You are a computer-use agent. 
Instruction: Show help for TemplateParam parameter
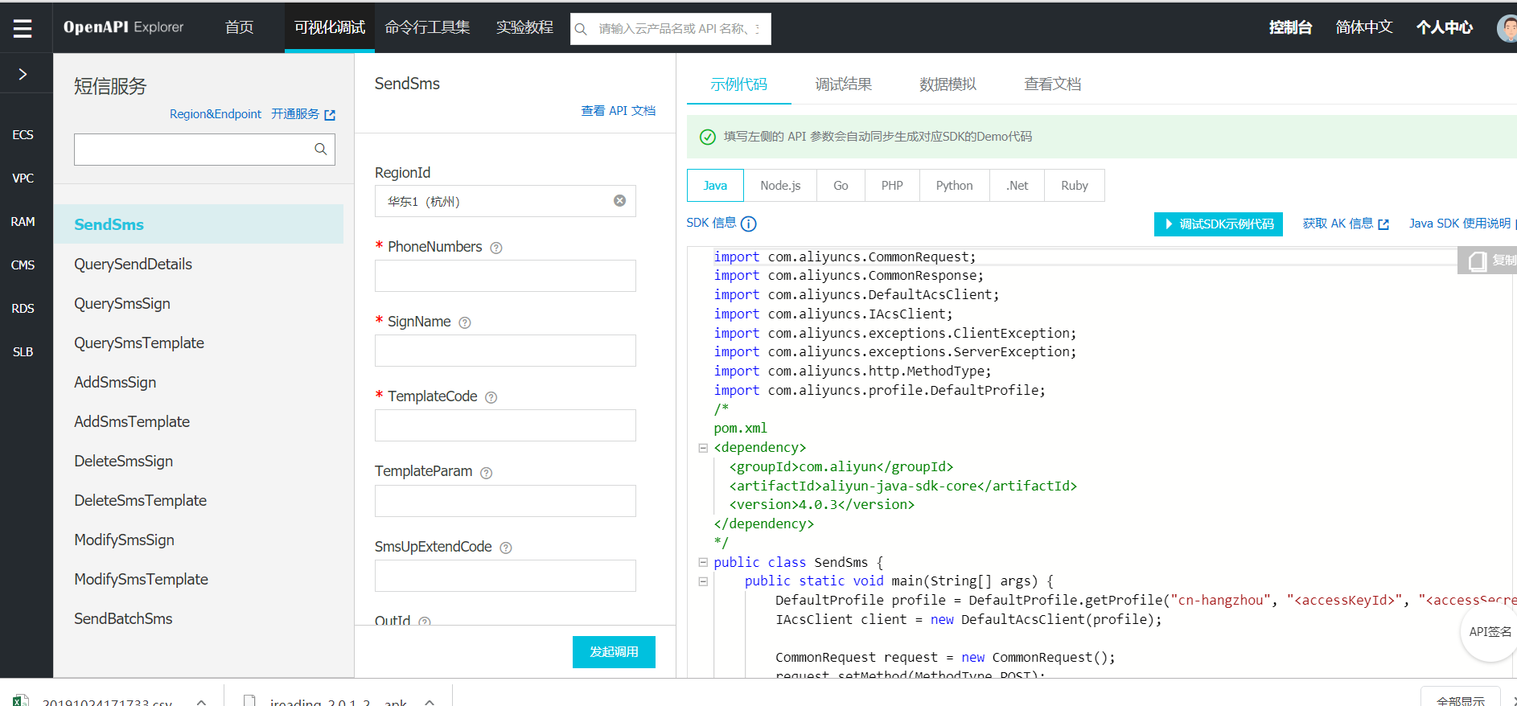coord(487,473)
